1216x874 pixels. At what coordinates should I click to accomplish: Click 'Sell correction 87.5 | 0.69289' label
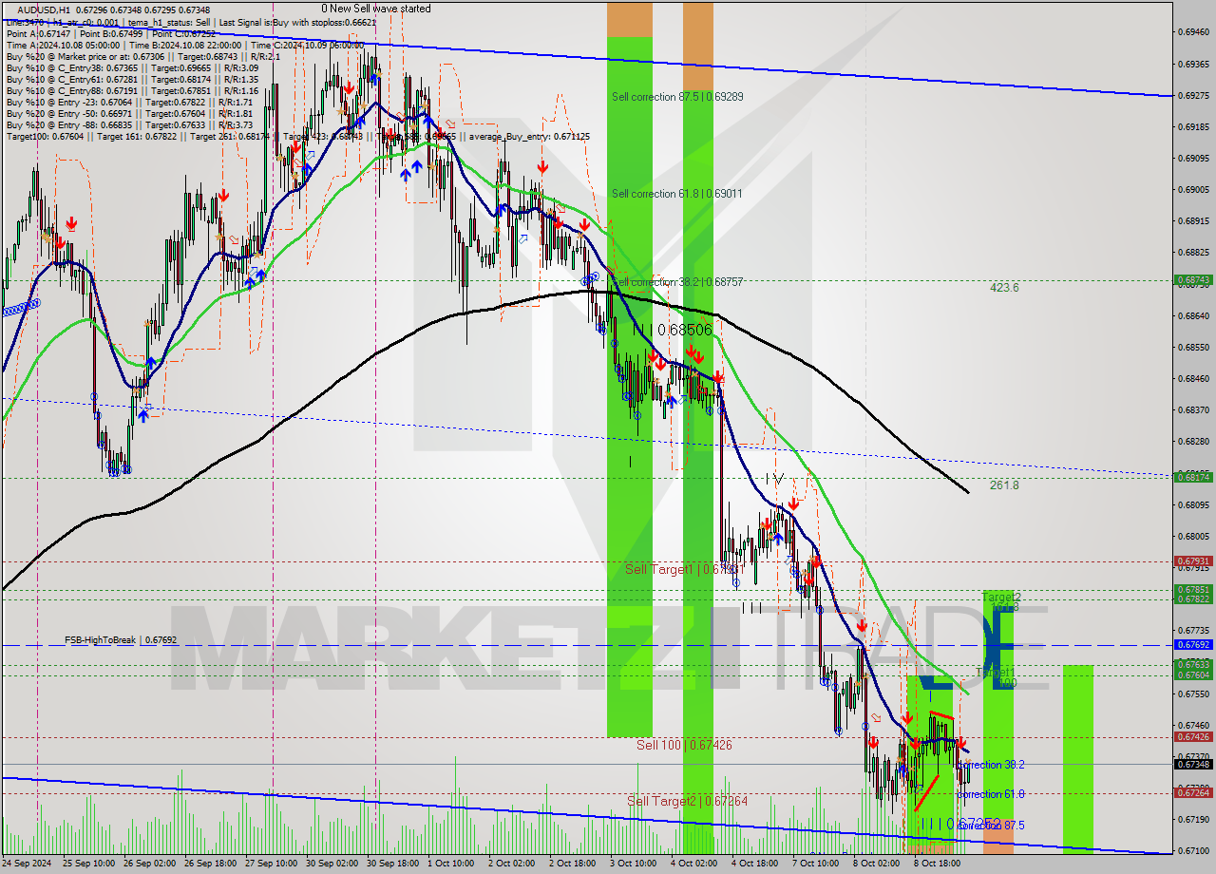[x=677, y=97]
